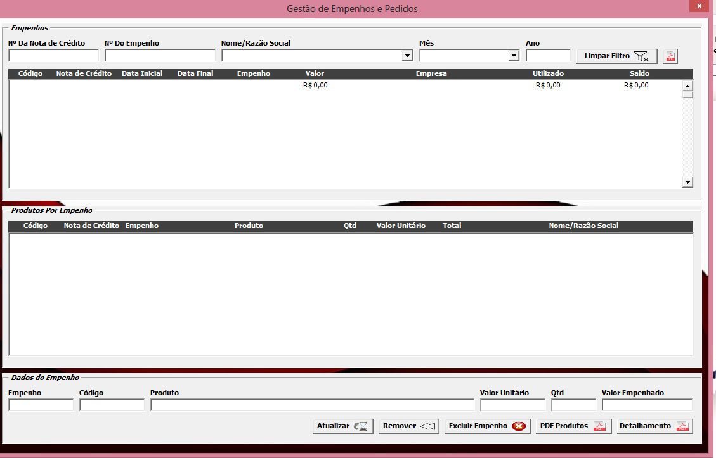Click the Remover button
Screen dimensions: 716x458
[409, 426]
